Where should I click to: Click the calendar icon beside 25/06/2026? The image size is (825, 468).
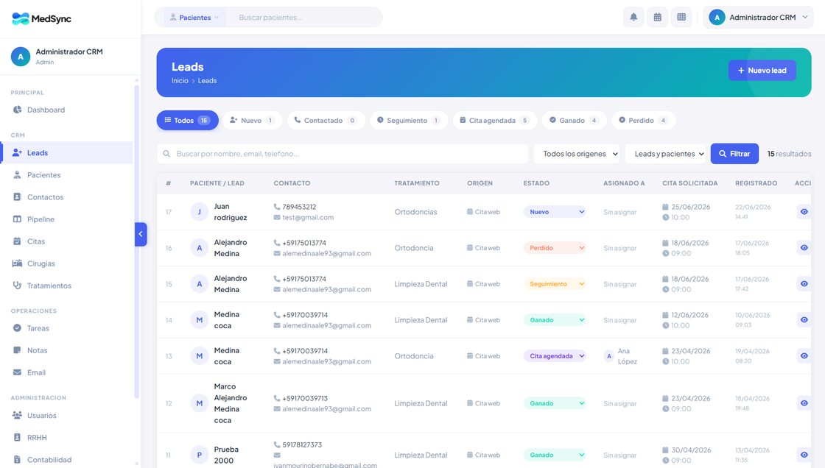click(x=666, y=207)
